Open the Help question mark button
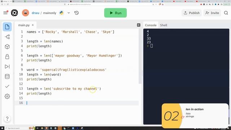 tap(7, 118)
